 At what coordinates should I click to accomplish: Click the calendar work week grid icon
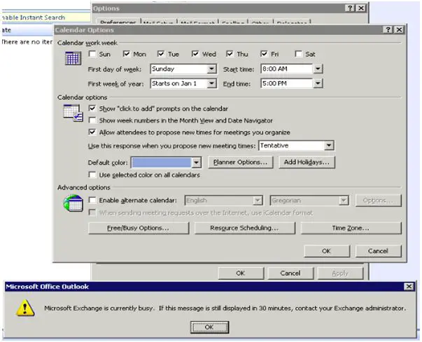pos(73,58)
